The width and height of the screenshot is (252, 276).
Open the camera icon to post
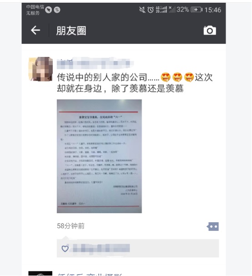click(210, 31)
